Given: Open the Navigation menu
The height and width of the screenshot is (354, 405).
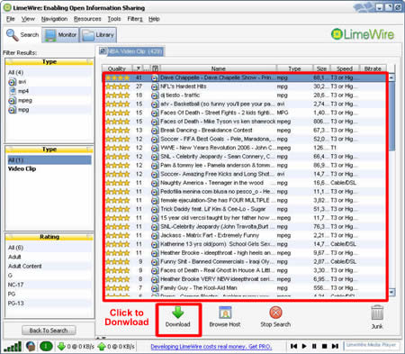Looking at the screenshot, I should point(54,19).
